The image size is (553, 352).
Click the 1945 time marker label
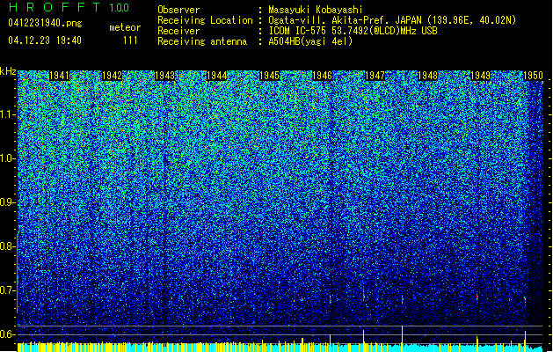point(269,76)
